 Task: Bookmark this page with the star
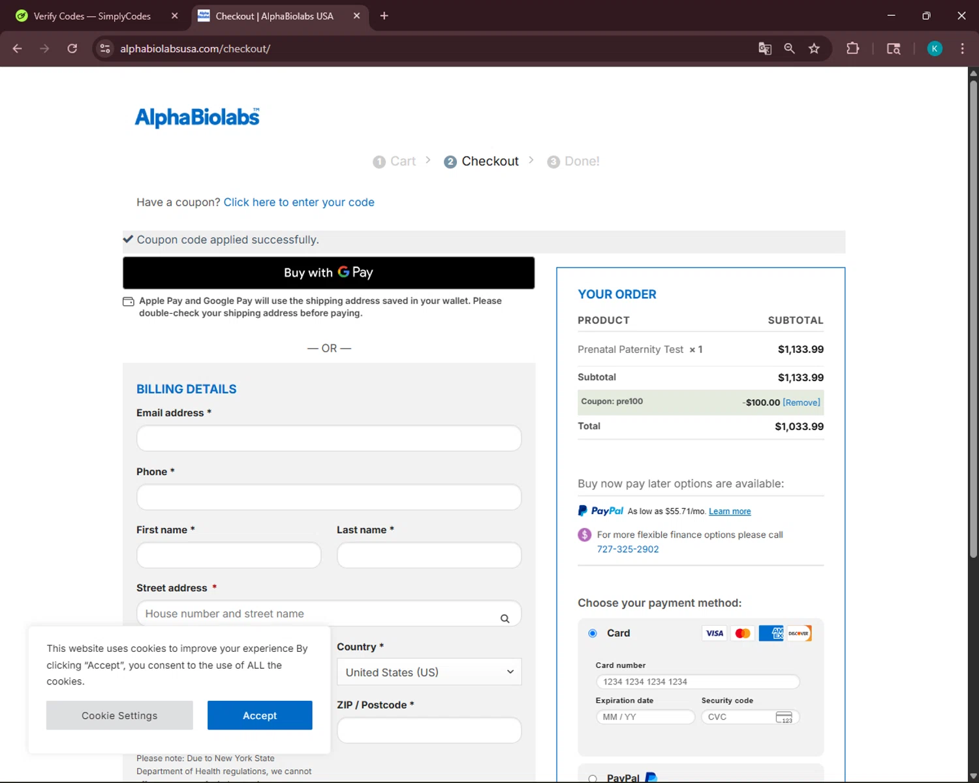[814, 48]
